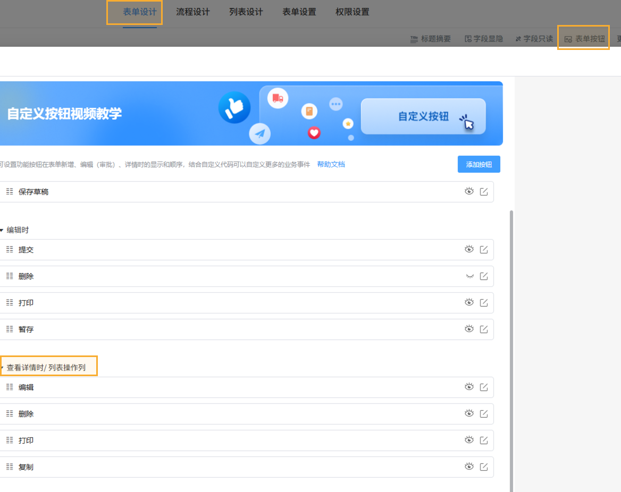Open 标题摘要 toolbar option

tap(431, 39)
